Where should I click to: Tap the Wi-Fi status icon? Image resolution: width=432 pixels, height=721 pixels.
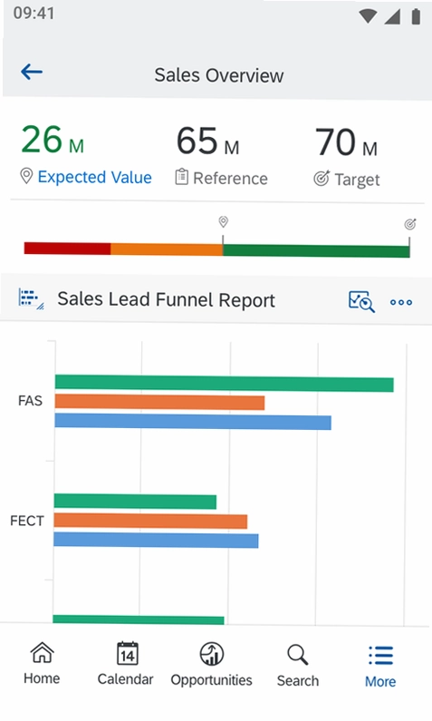coord(368,16)
